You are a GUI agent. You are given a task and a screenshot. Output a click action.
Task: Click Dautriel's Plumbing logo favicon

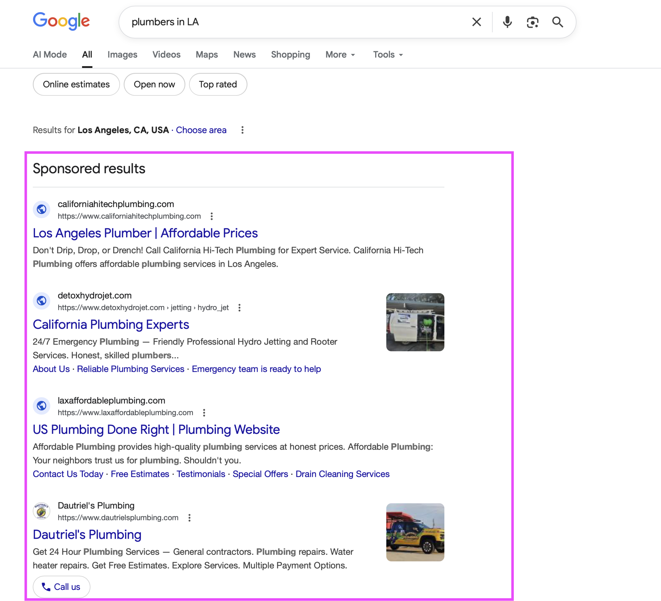[x=42, y=511]
